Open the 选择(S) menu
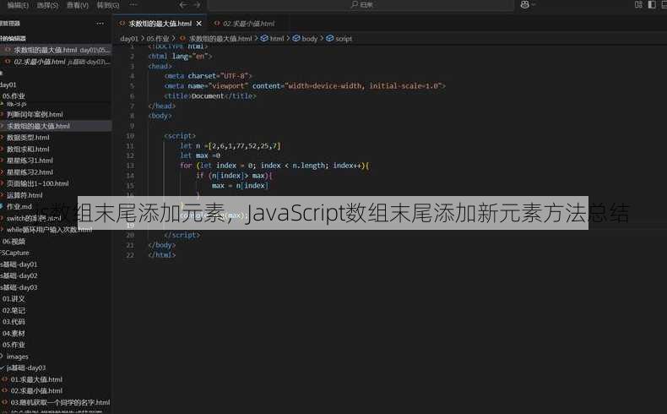This screenshot has height=414, width=667. tap(47, 5)
